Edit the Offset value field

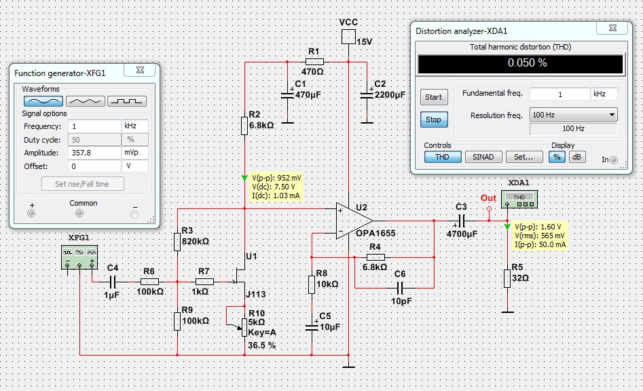(95, 166)
